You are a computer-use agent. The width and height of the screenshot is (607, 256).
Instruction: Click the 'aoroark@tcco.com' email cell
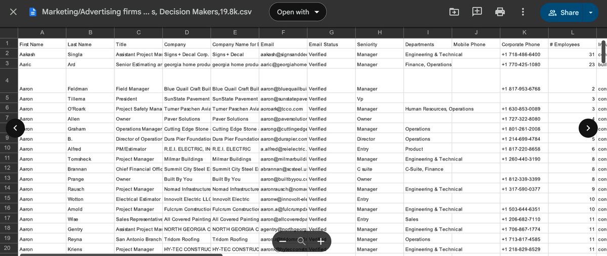(x=283, y=109)
